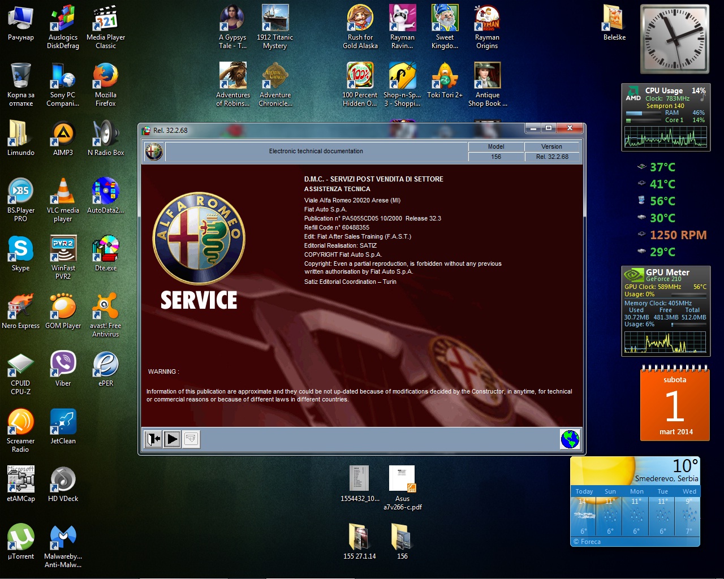724x579 pixels.
Task: Launch Screamer Radio shortcut
Action: click(21, 431)
